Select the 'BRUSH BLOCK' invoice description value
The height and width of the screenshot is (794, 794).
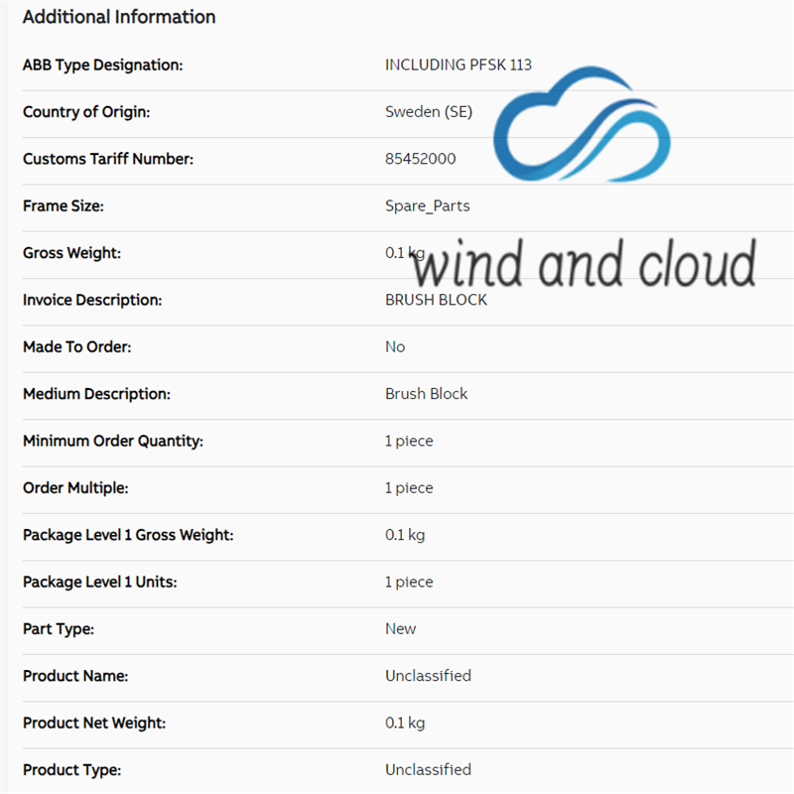click(437, 300)
